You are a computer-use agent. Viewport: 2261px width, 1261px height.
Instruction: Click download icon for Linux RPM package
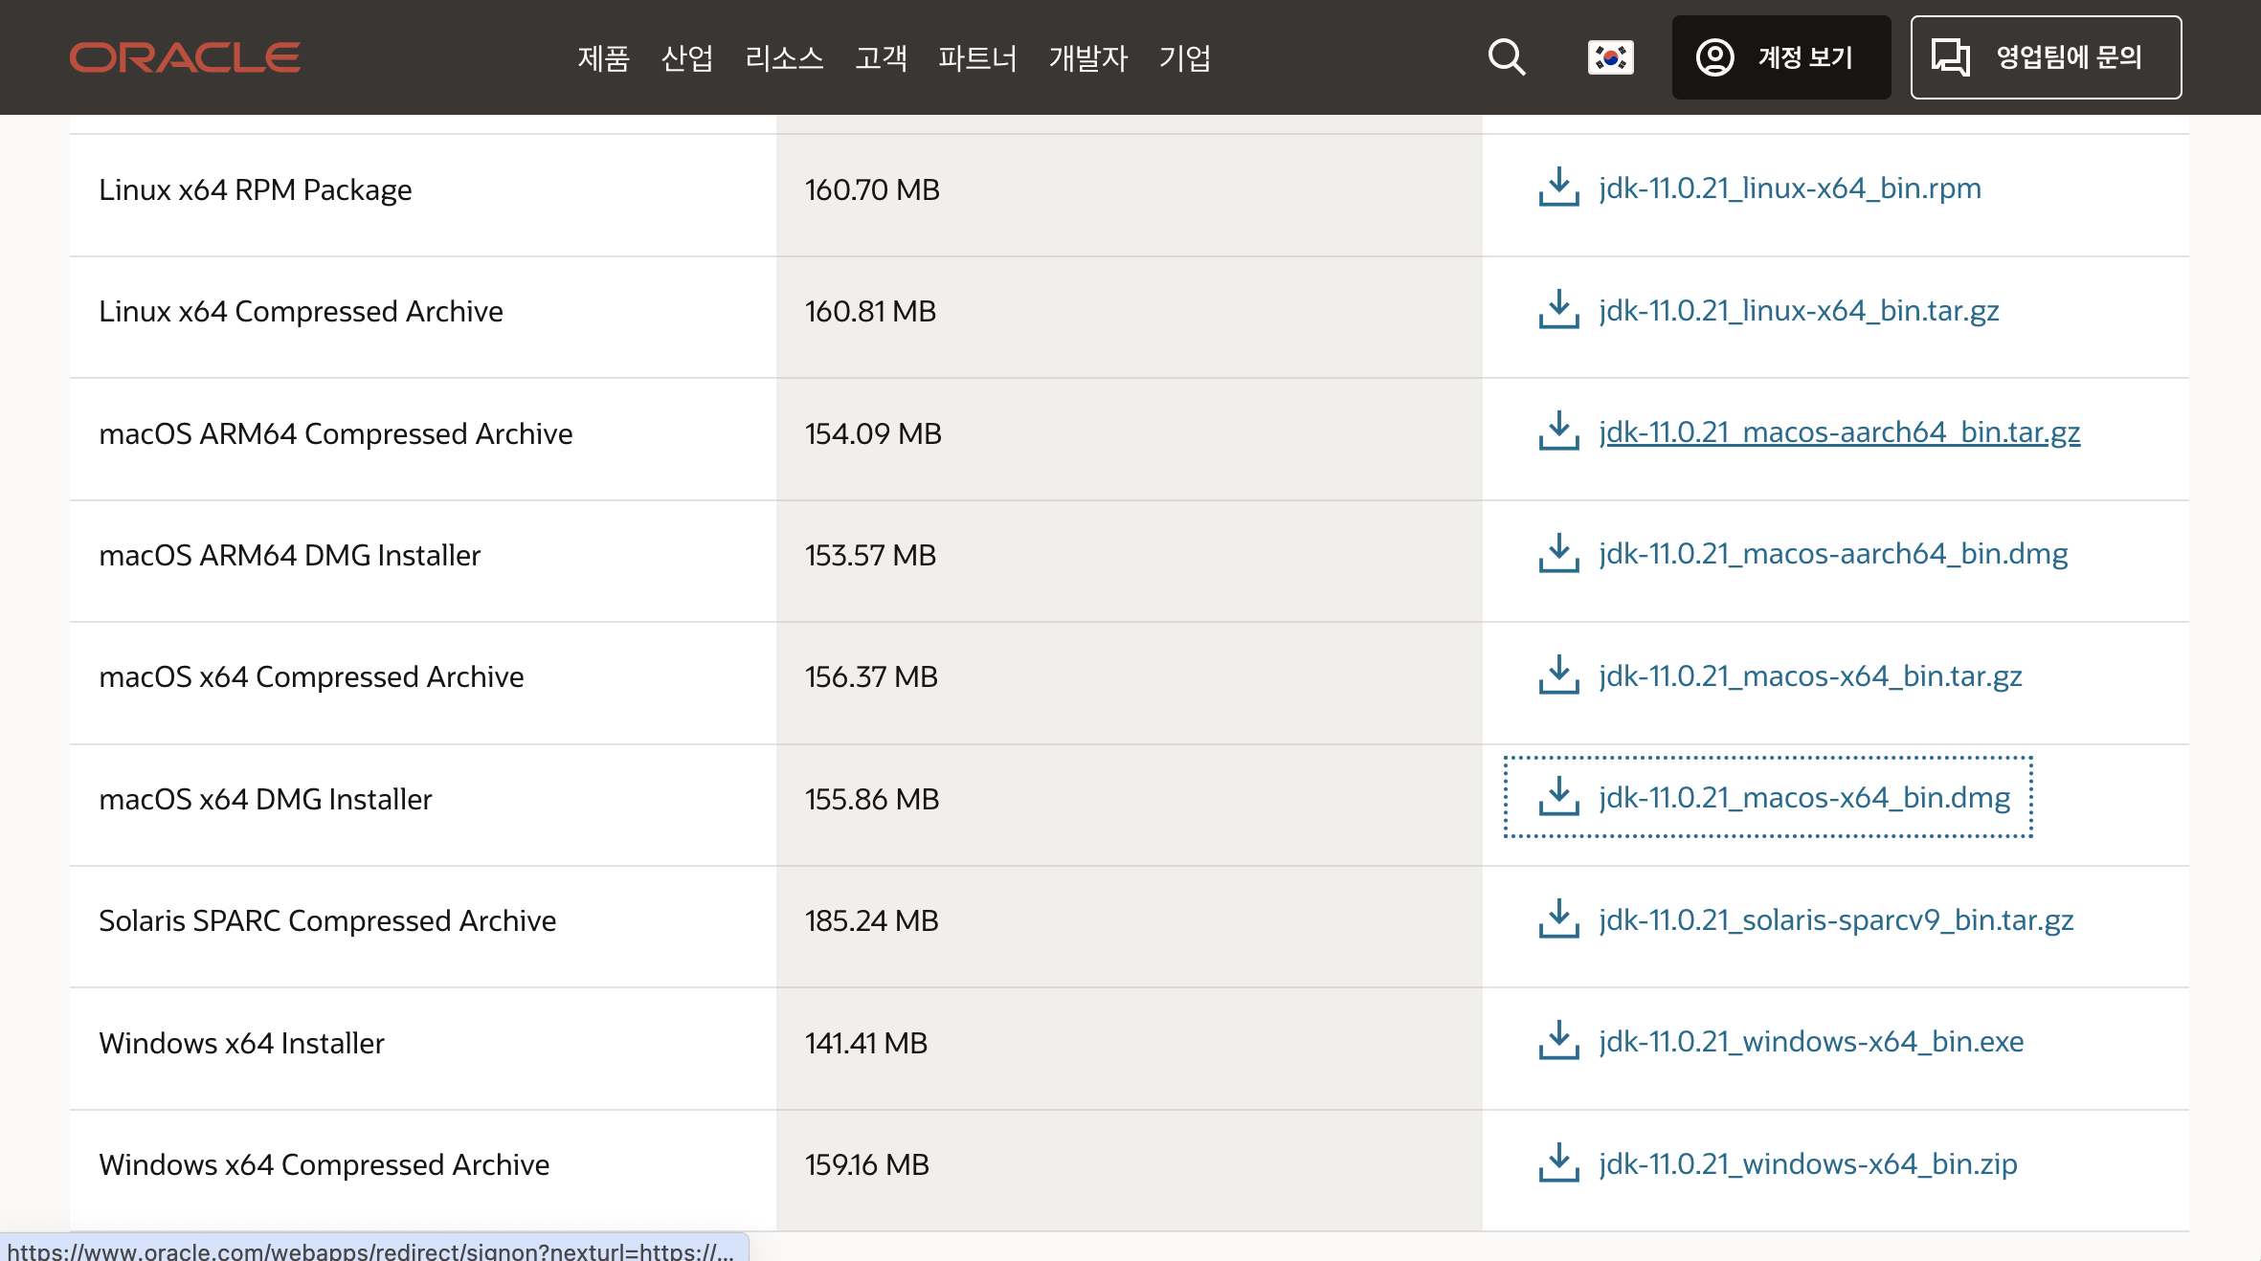pos(1558,188)
